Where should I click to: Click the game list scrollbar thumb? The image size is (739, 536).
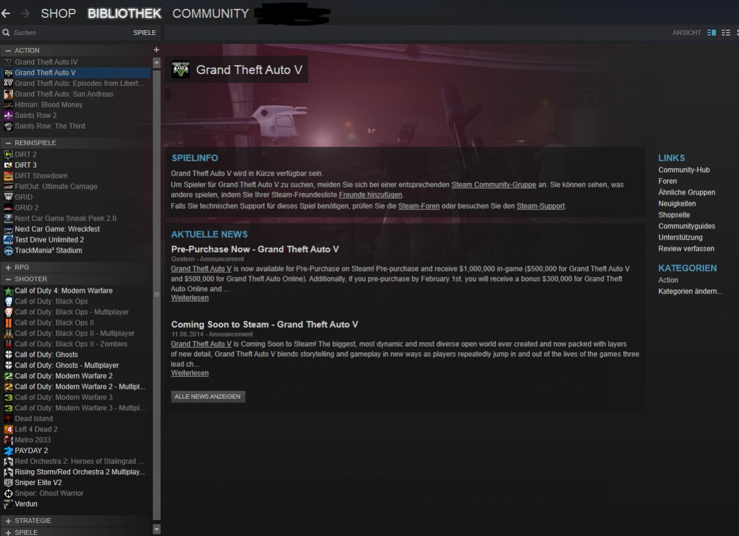(157, 295)
